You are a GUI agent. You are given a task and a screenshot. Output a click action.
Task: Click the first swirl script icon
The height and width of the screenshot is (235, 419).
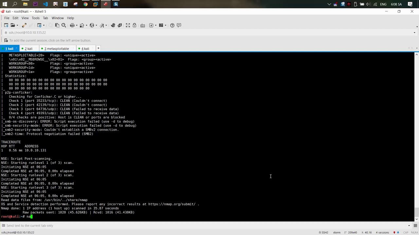[x=113, y=25]
